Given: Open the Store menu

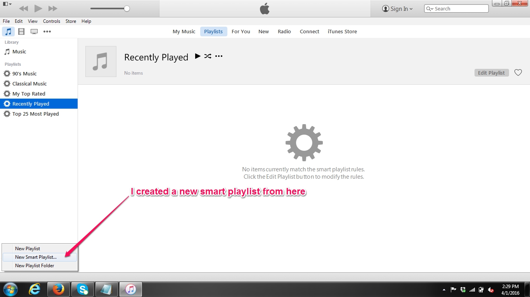Looking at the screenshot, I should [71, 21].
